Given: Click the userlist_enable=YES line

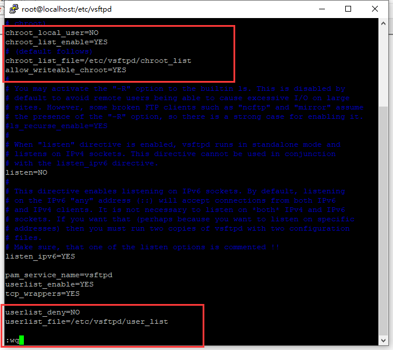Looking at the screenshot, I should pos(49,284).
